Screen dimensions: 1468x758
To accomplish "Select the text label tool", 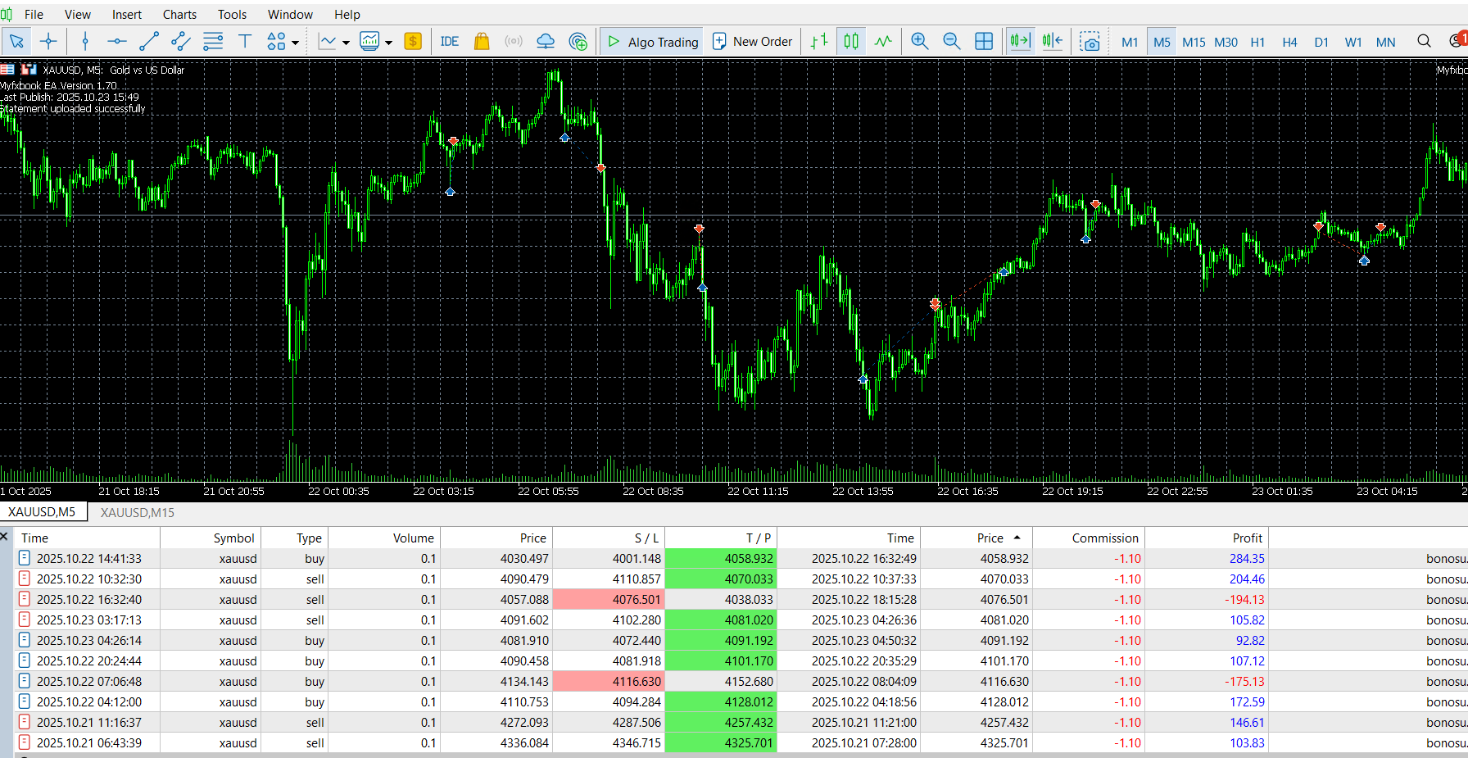I will click(x=244, y=42).
